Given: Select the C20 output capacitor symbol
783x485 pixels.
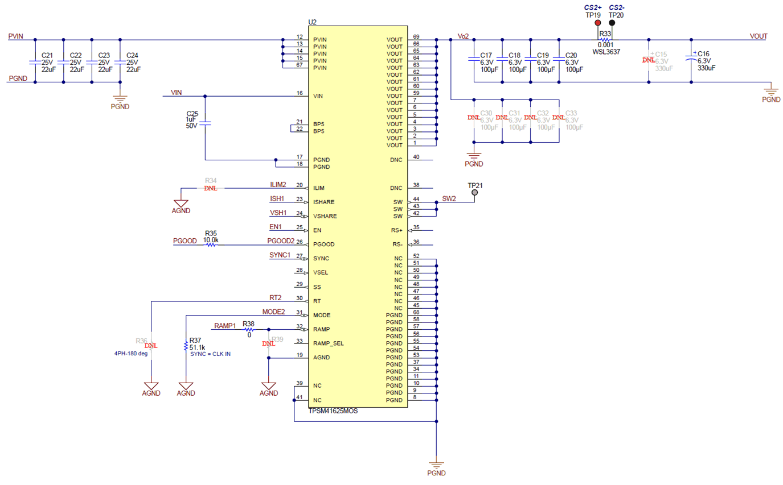Looking at the screenshot, I should tap(559, 58).
